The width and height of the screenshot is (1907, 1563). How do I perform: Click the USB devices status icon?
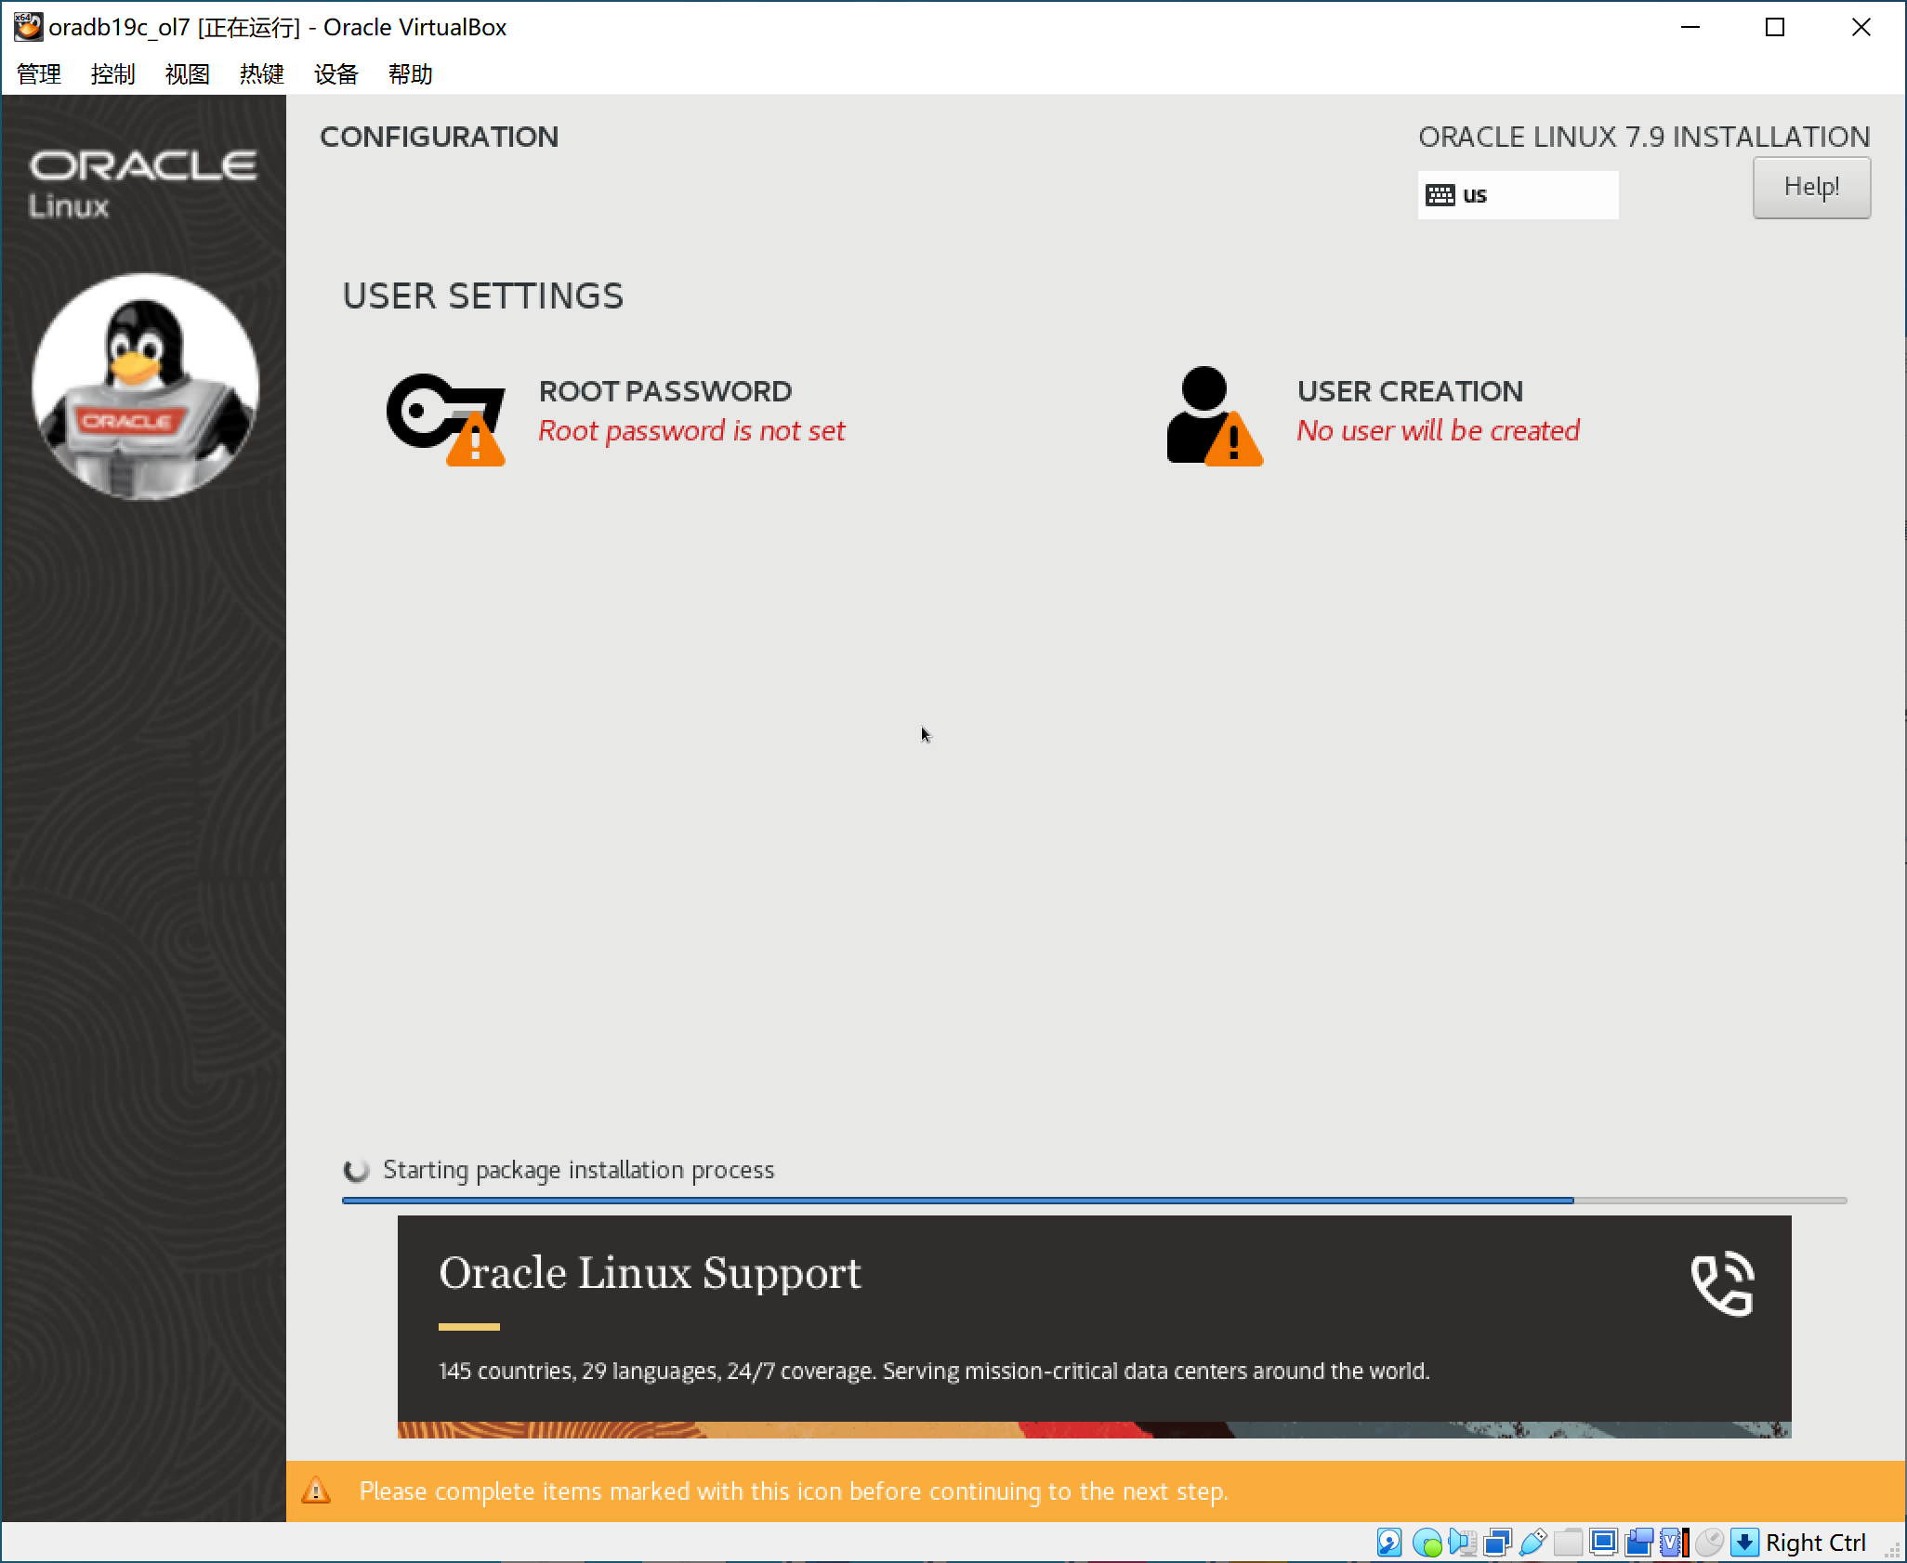[1532, 1543]
